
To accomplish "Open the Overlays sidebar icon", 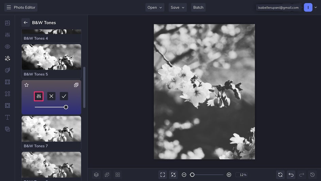I will coord(7,105).
